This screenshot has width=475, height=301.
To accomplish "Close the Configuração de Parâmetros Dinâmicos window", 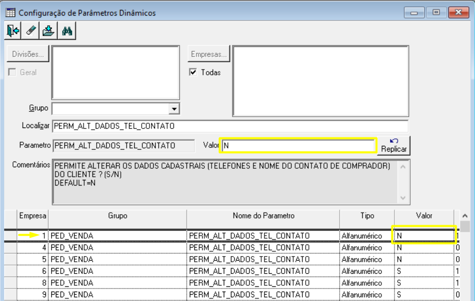I will (x=458, y=13).
